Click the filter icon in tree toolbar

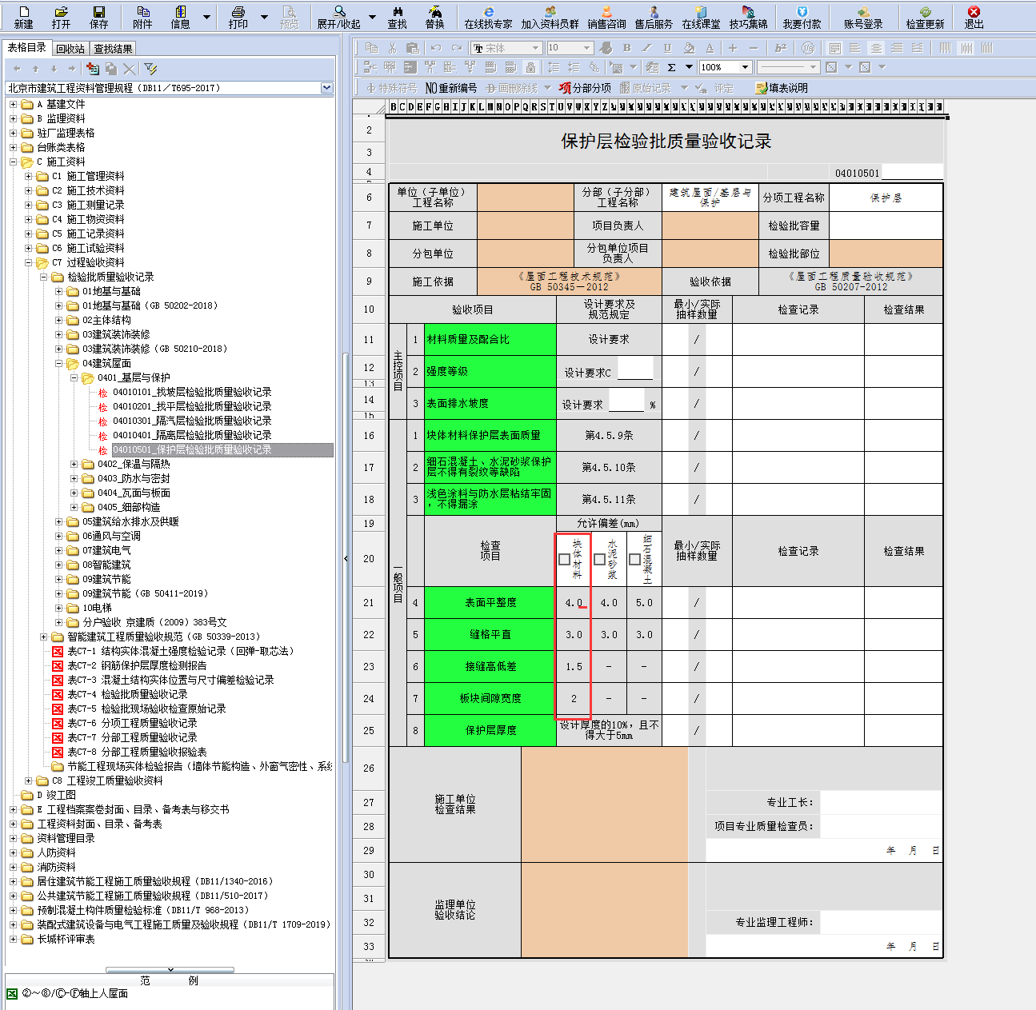[x=150, y=69]
